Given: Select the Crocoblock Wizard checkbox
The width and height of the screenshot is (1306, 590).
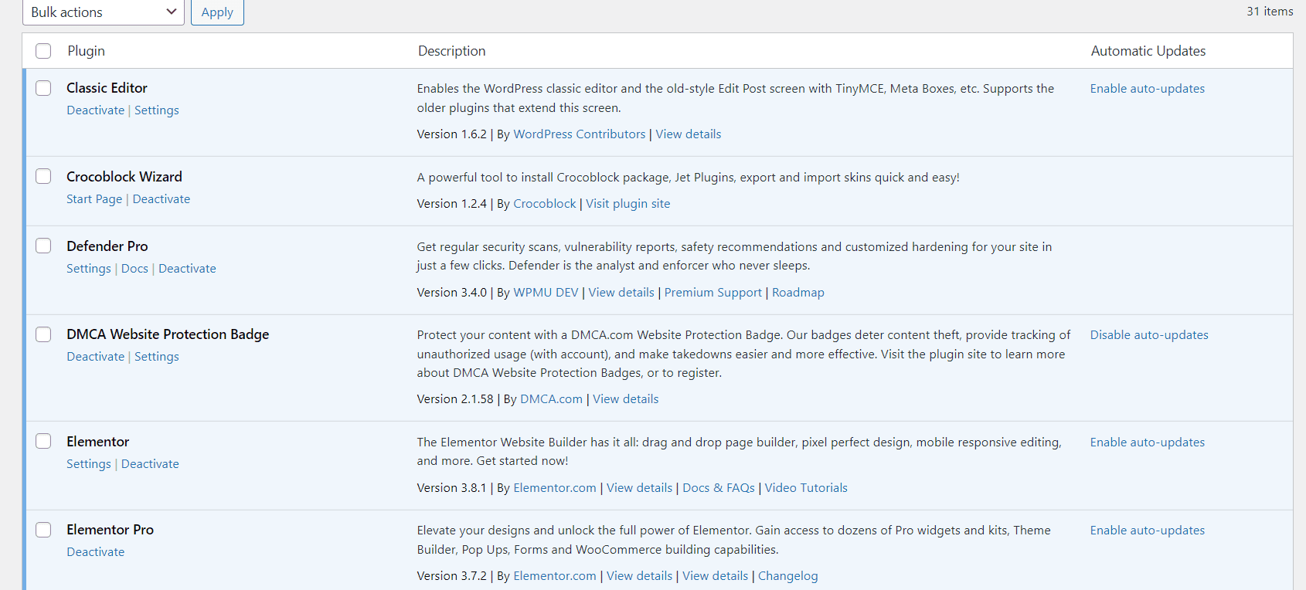Looking at the screenshot, I should [x=43, y=177].
